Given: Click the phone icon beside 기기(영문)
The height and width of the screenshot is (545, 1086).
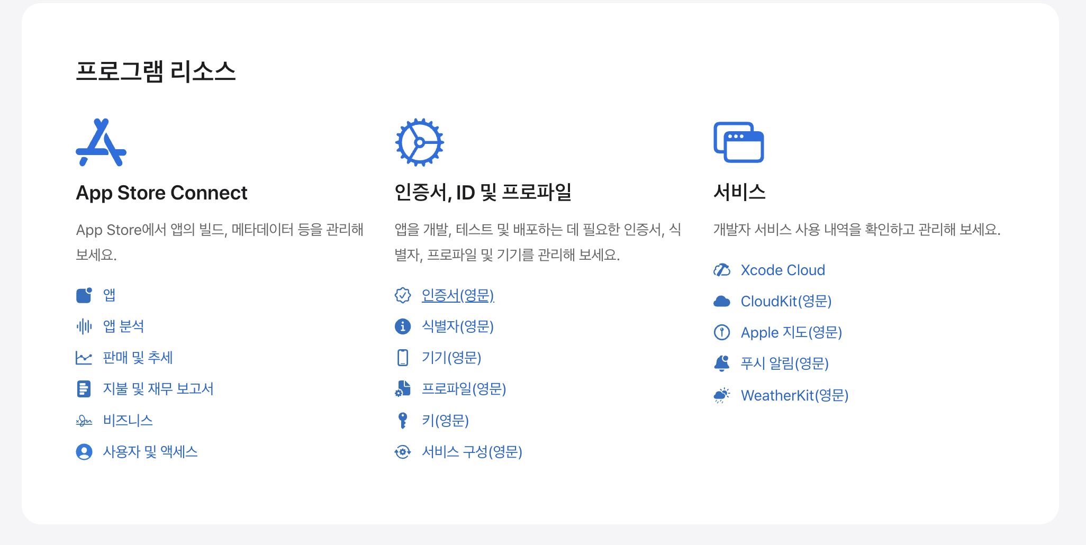Looking at the screenshot, I should [x=403, y=358].
